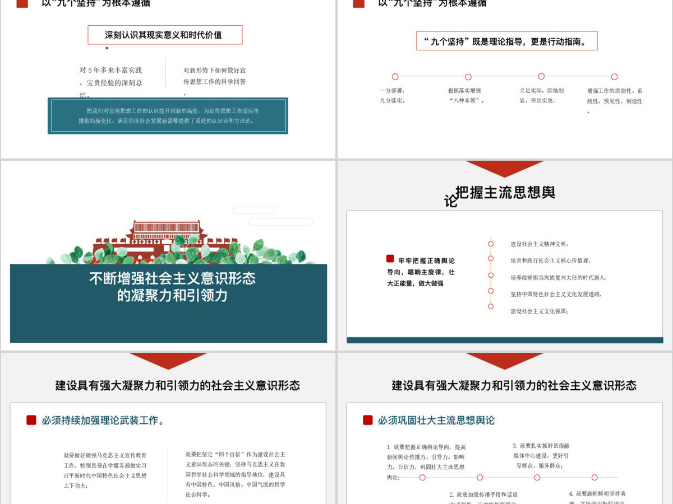Select the teal box text beginning 把我们对宣传思想工作的认识
The width and height of the screenshot is (673, 504).
coord(168,115)
